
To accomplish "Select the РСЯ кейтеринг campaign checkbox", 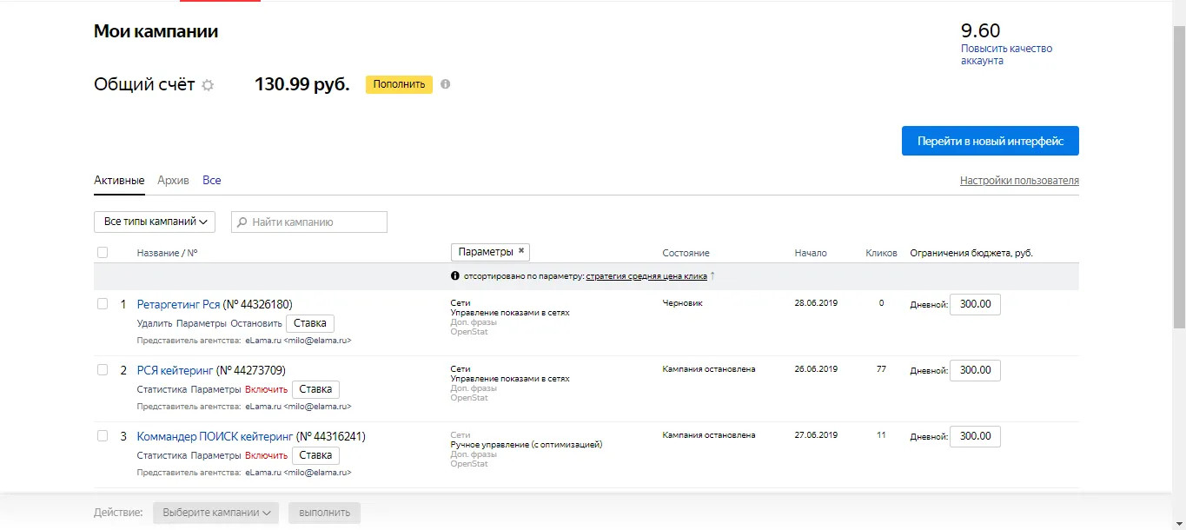I will [103, 370].
